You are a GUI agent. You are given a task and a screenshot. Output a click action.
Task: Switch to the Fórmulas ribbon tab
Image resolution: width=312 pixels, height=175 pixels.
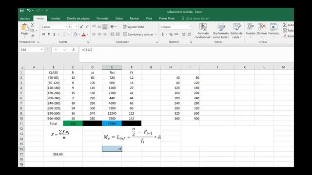pyautogui.click(x=102, y=18)
